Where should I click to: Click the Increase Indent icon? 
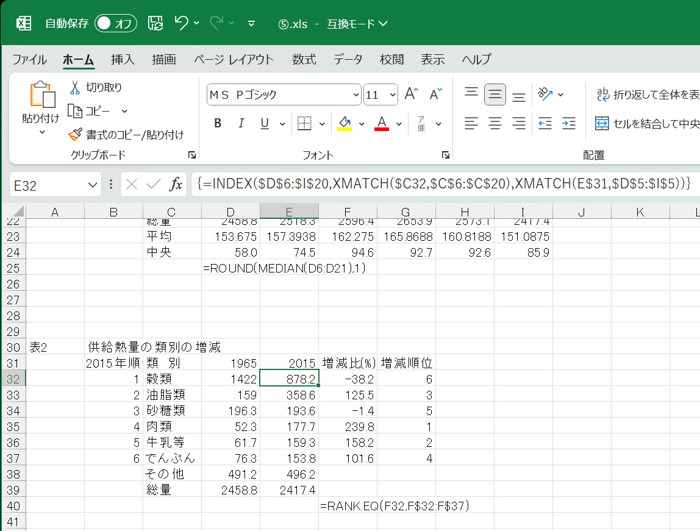[568, 124]
